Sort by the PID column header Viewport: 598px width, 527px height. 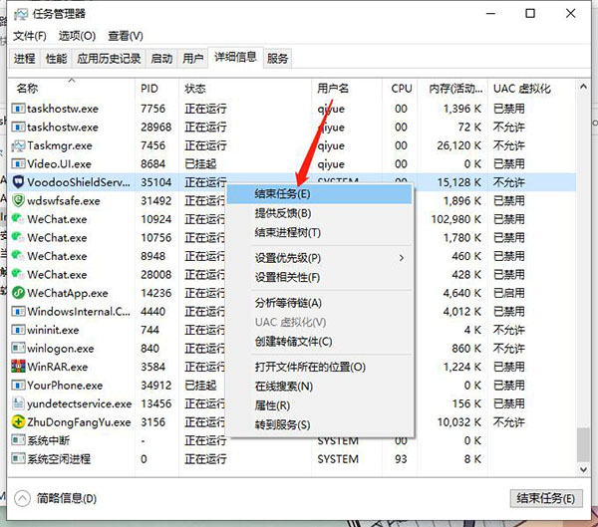click(156, 89)
